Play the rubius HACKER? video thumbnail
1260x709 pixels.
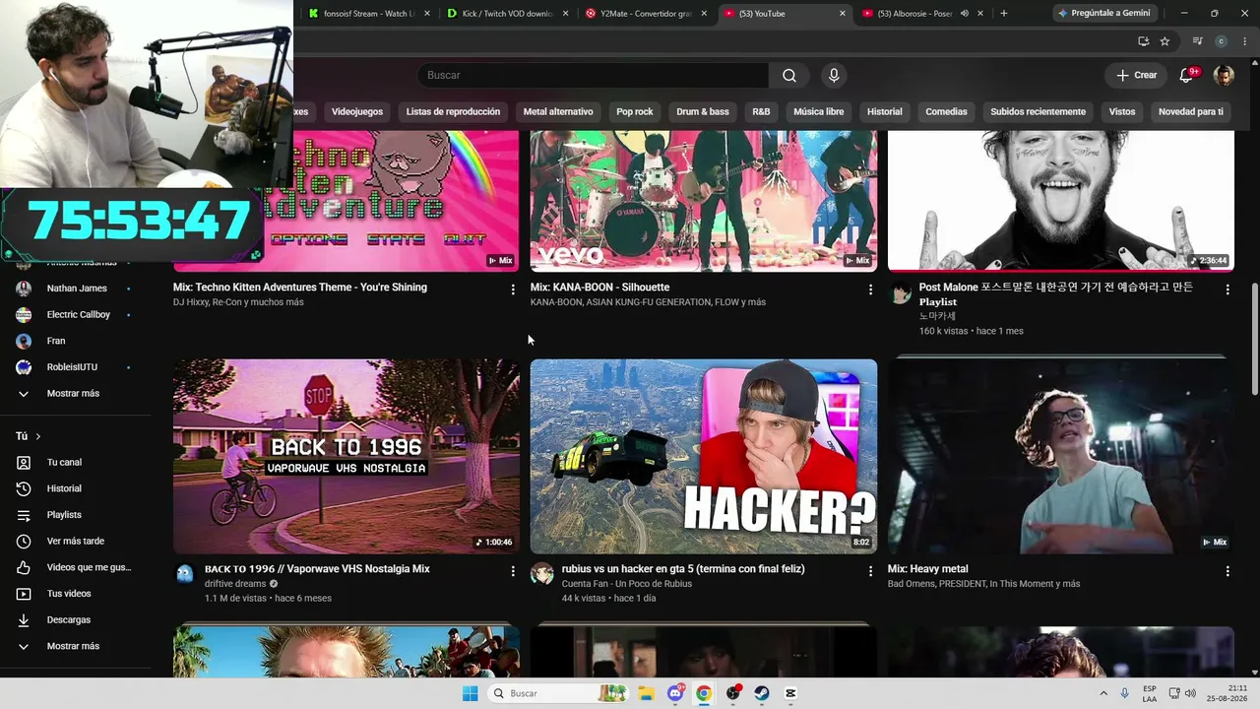point(704,456)
